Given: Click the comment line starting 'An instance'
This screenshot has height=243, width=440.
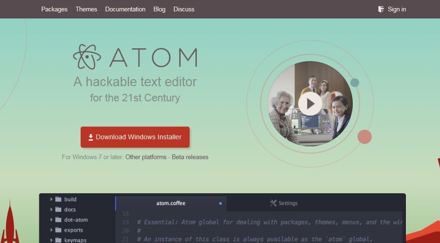Looking at the screenshot, I should click(x=255, y=239).
